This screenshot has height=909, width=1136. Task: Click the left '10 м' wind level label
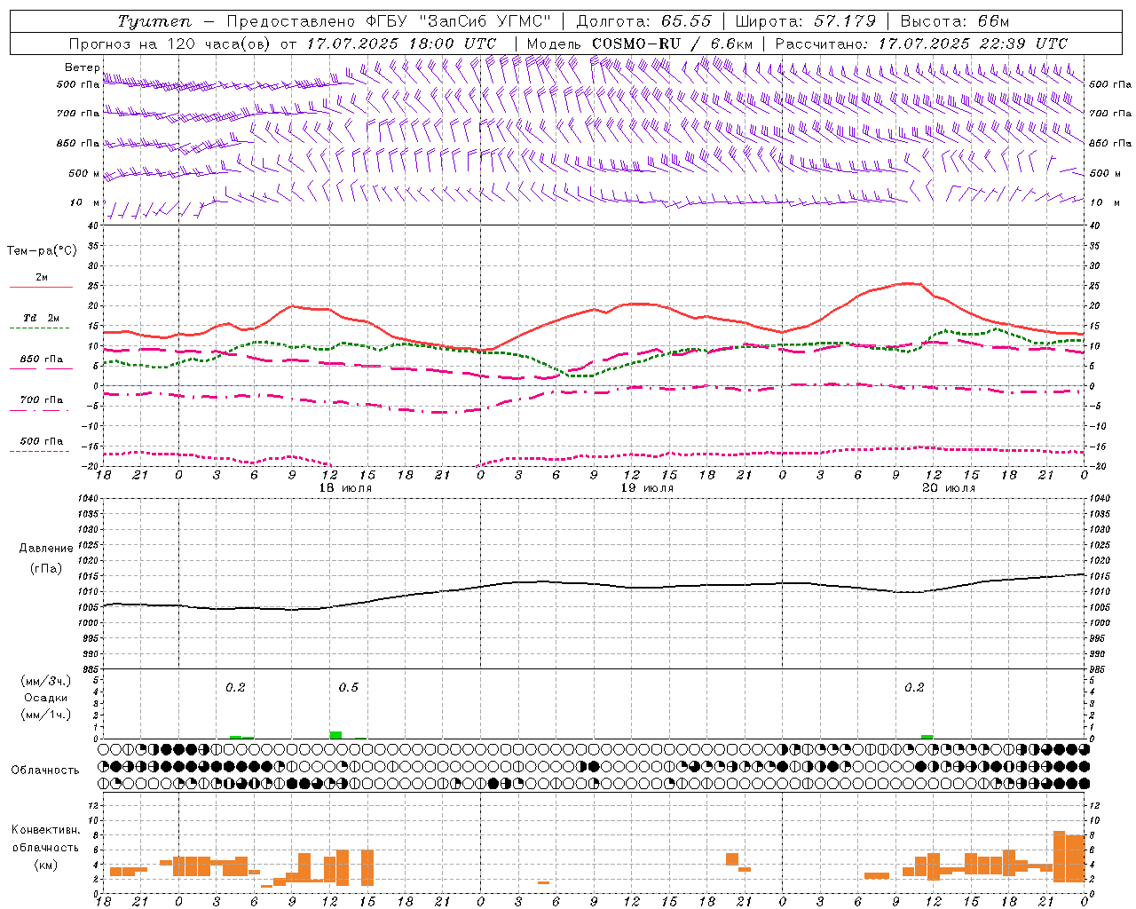pyautogui.click(x=85, y=202)
